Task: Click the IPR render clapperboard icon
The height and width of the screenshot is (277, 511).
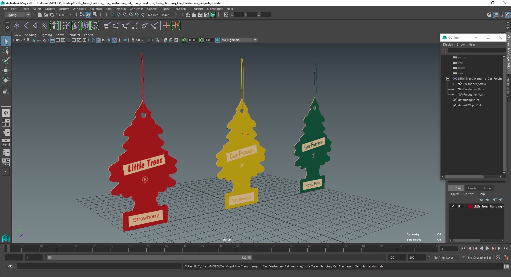Action: (200, 15)
